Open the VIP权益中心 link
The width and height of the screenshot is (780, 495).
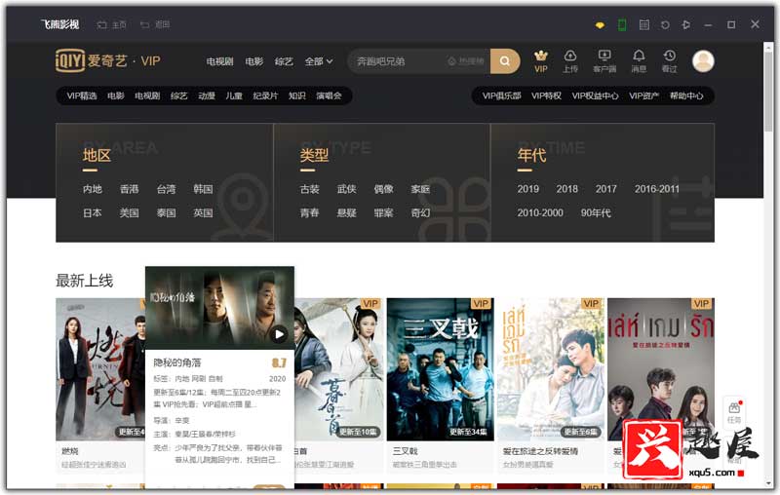(x=595, y=95)
